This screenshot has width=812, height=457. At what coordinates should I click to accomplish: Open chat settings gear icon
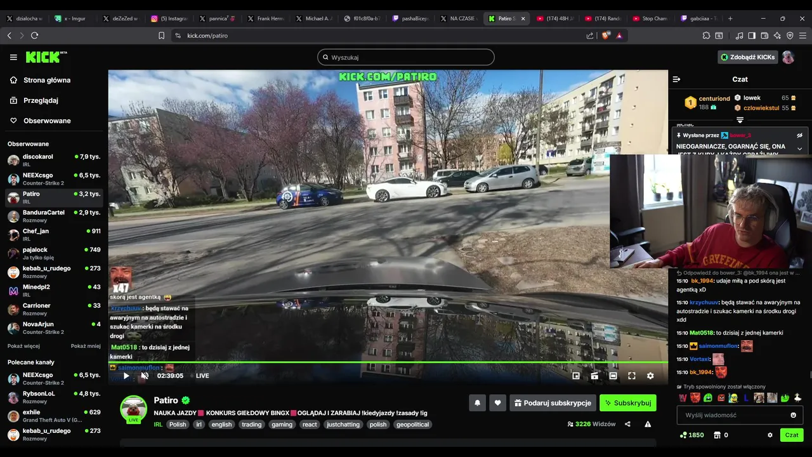coord(770,435)
